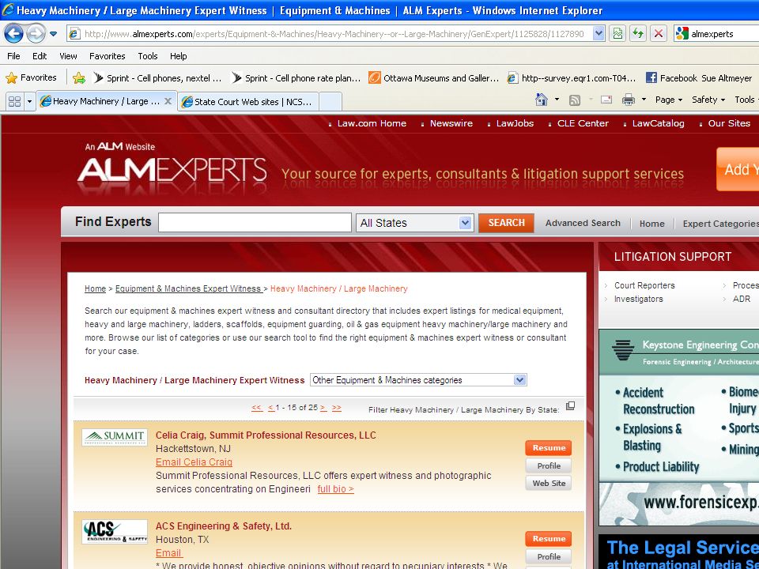This screenshot has height=569, width=759.
Task: Click the orange SEARCH button
Action: pyautogui.click(x=506, y=223)
